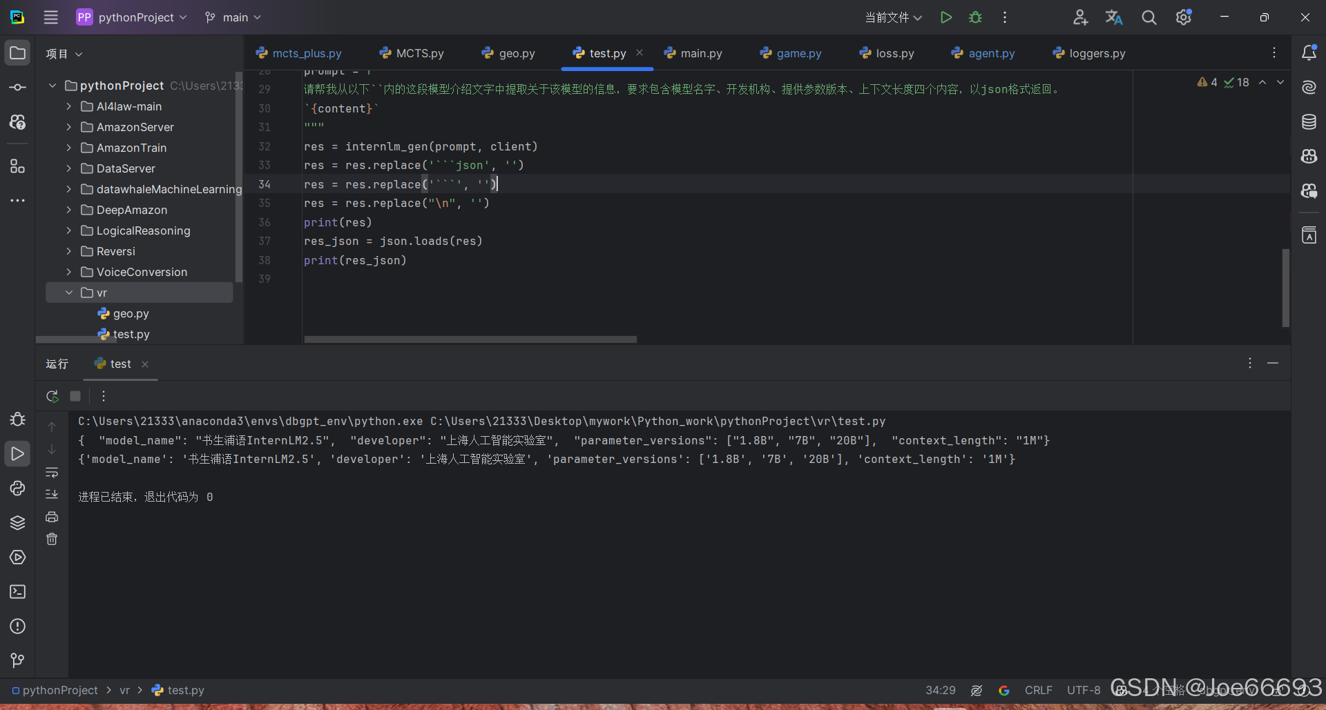This screenshot has height=710, width=1326.
Task: Switch to loggers.py editor tab
Action: coord(1089,53)
